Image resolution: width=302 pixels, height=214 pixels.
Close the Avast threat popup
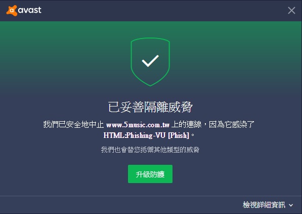click(291, 11)
